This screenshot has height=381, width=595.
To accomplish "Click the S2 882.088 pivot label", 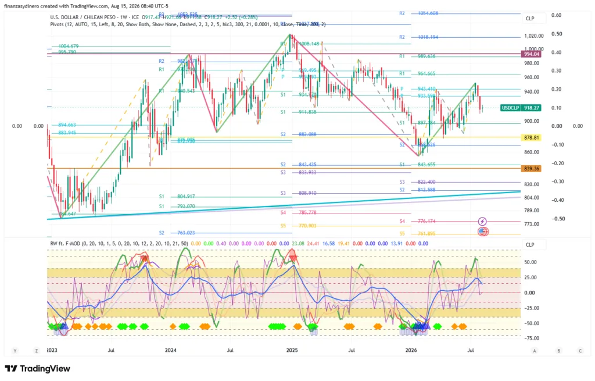I will click(x=298, y=134).
